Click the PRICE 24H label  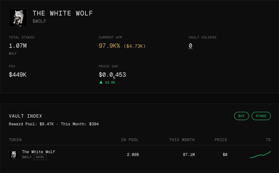108,66
